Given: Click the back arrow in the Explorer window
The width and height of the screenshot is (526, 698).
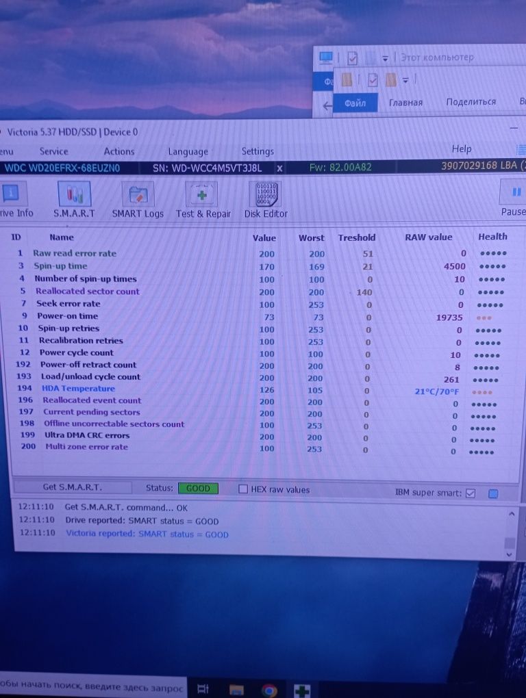Looking at the screenshot, I should 327,106.
